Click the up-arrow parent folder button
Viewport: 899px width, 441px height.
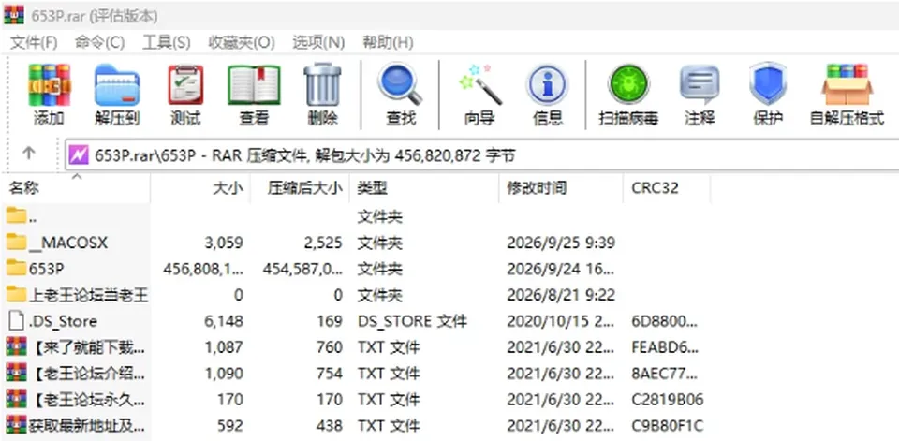click(x=29, y=154)
